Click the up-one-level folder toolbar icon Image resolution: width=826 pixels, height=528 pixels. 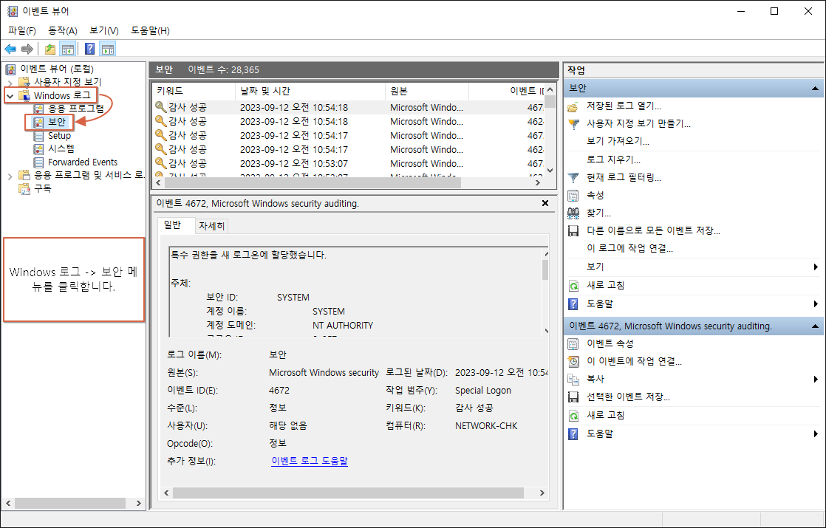pos(50,49)
